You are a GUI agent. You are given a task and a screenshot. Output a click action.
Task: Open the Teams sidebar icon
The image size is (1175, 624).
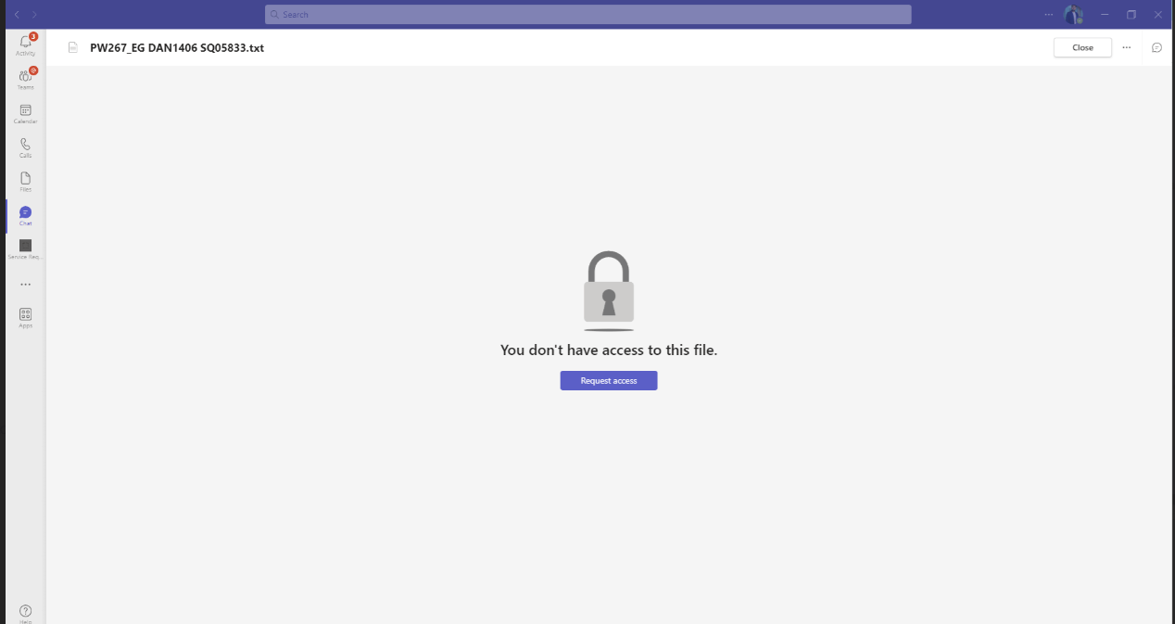click(25, 78)
